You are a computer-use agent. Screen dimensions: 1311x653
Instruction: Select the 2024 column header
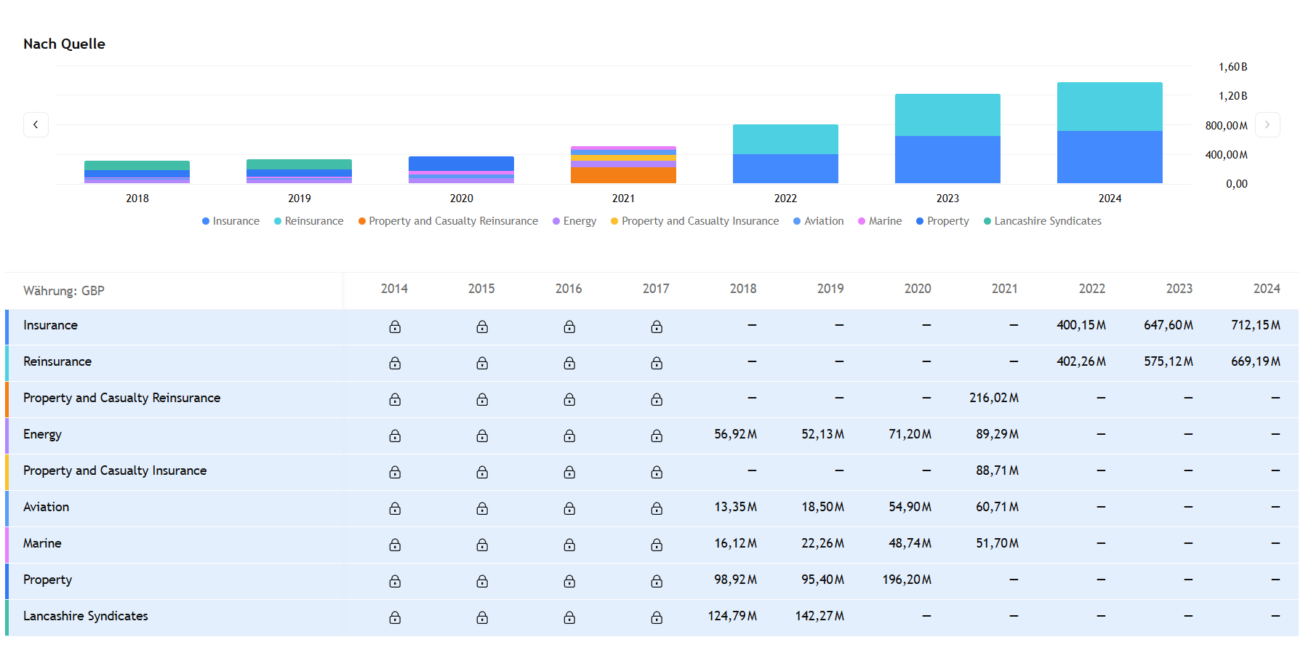click(1266, 289)
